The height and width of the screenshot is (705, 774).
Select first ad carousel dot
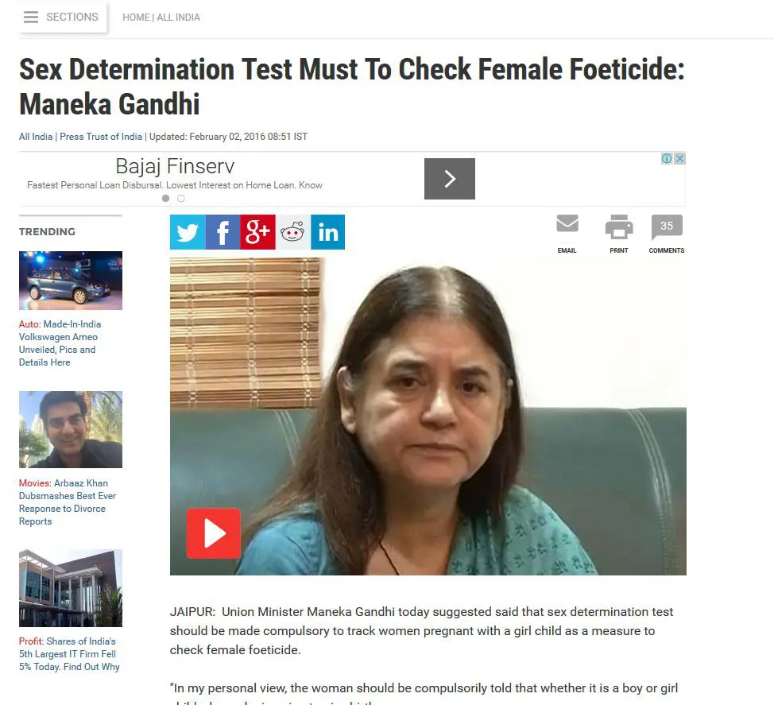(x=166, y=198)
